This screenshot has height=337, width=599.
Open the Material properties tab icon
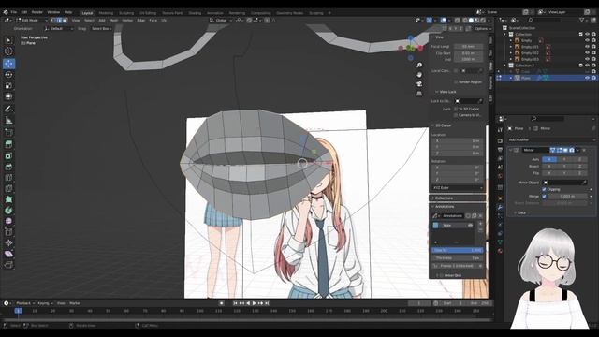click(x=500, y=251)
